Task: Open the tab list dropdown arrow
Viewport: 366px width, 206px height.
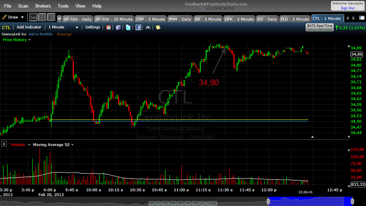Action: coord(59,19)
